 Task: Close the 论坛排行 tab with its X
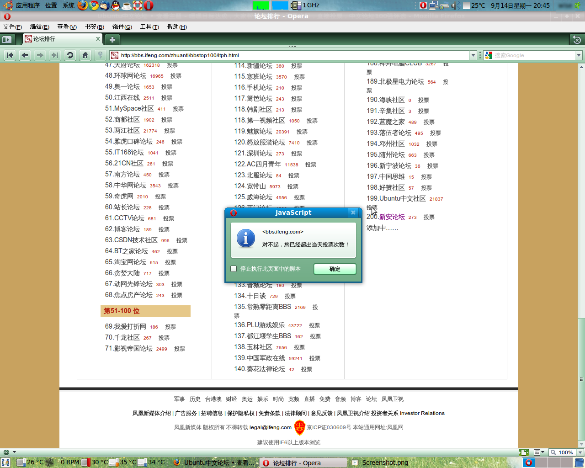click(x=98, y=39)
